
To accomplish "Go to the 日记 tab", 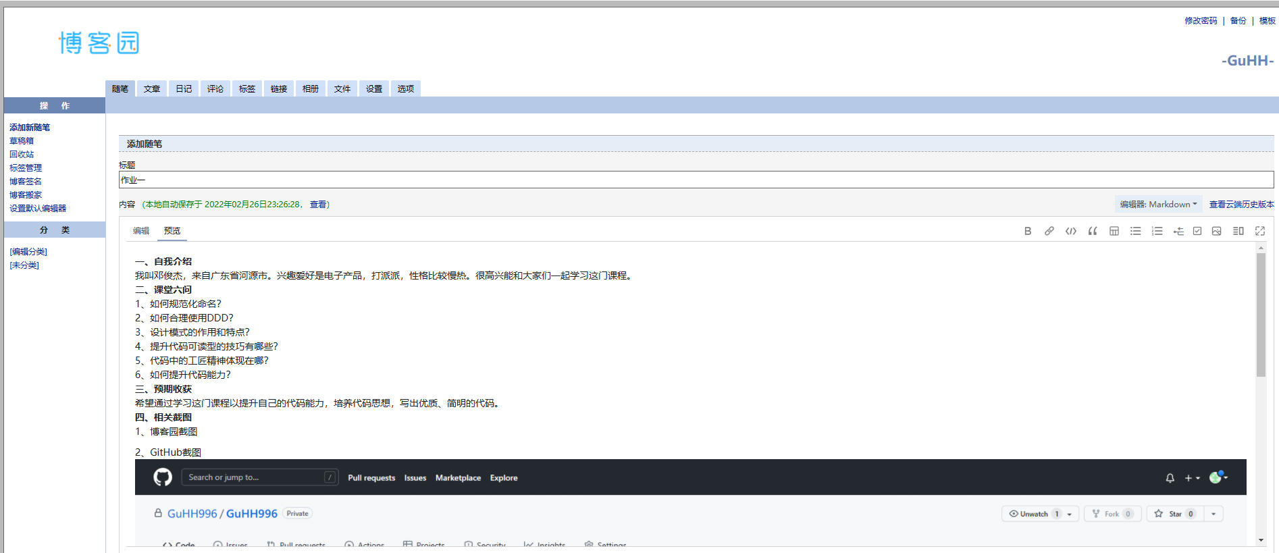I will click(184, 88).
